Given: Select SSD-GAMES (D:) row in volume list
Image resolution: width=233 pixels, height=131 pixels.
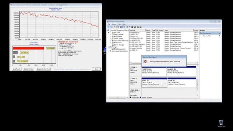Looking at the screenshot, I should [164, 46].
